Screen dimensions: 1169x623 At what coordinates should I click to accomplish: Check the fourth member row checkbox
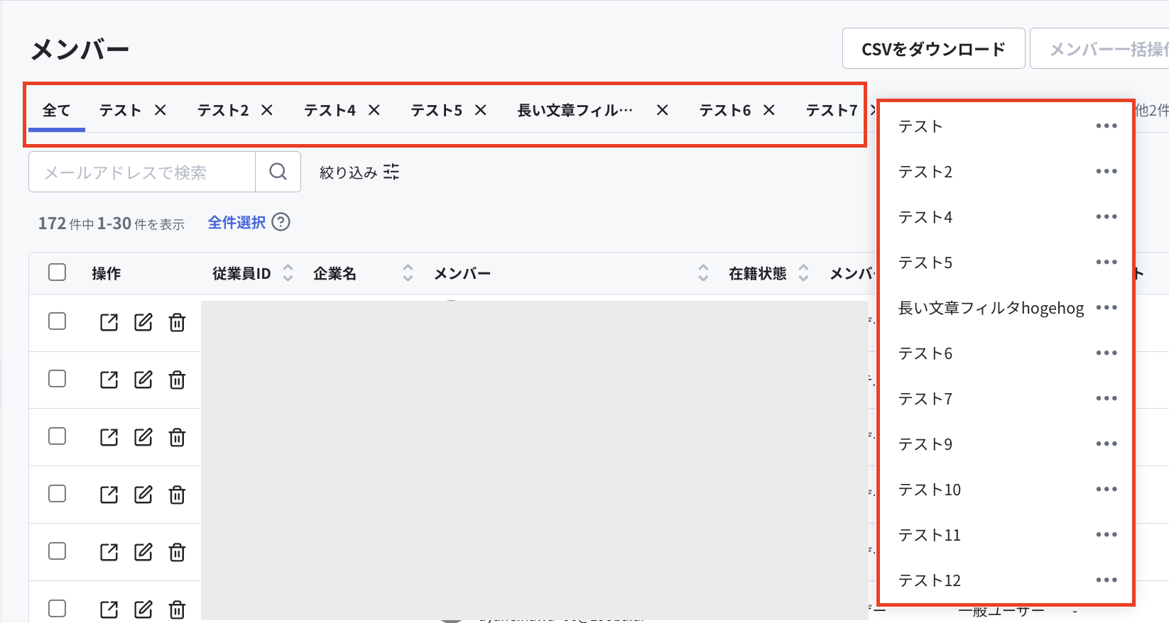pos(57,494)
